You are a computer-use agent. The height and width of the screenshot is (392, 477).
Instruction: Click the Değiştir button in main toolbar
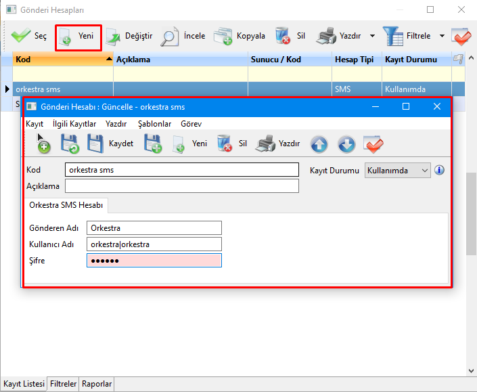click(129, 36)
